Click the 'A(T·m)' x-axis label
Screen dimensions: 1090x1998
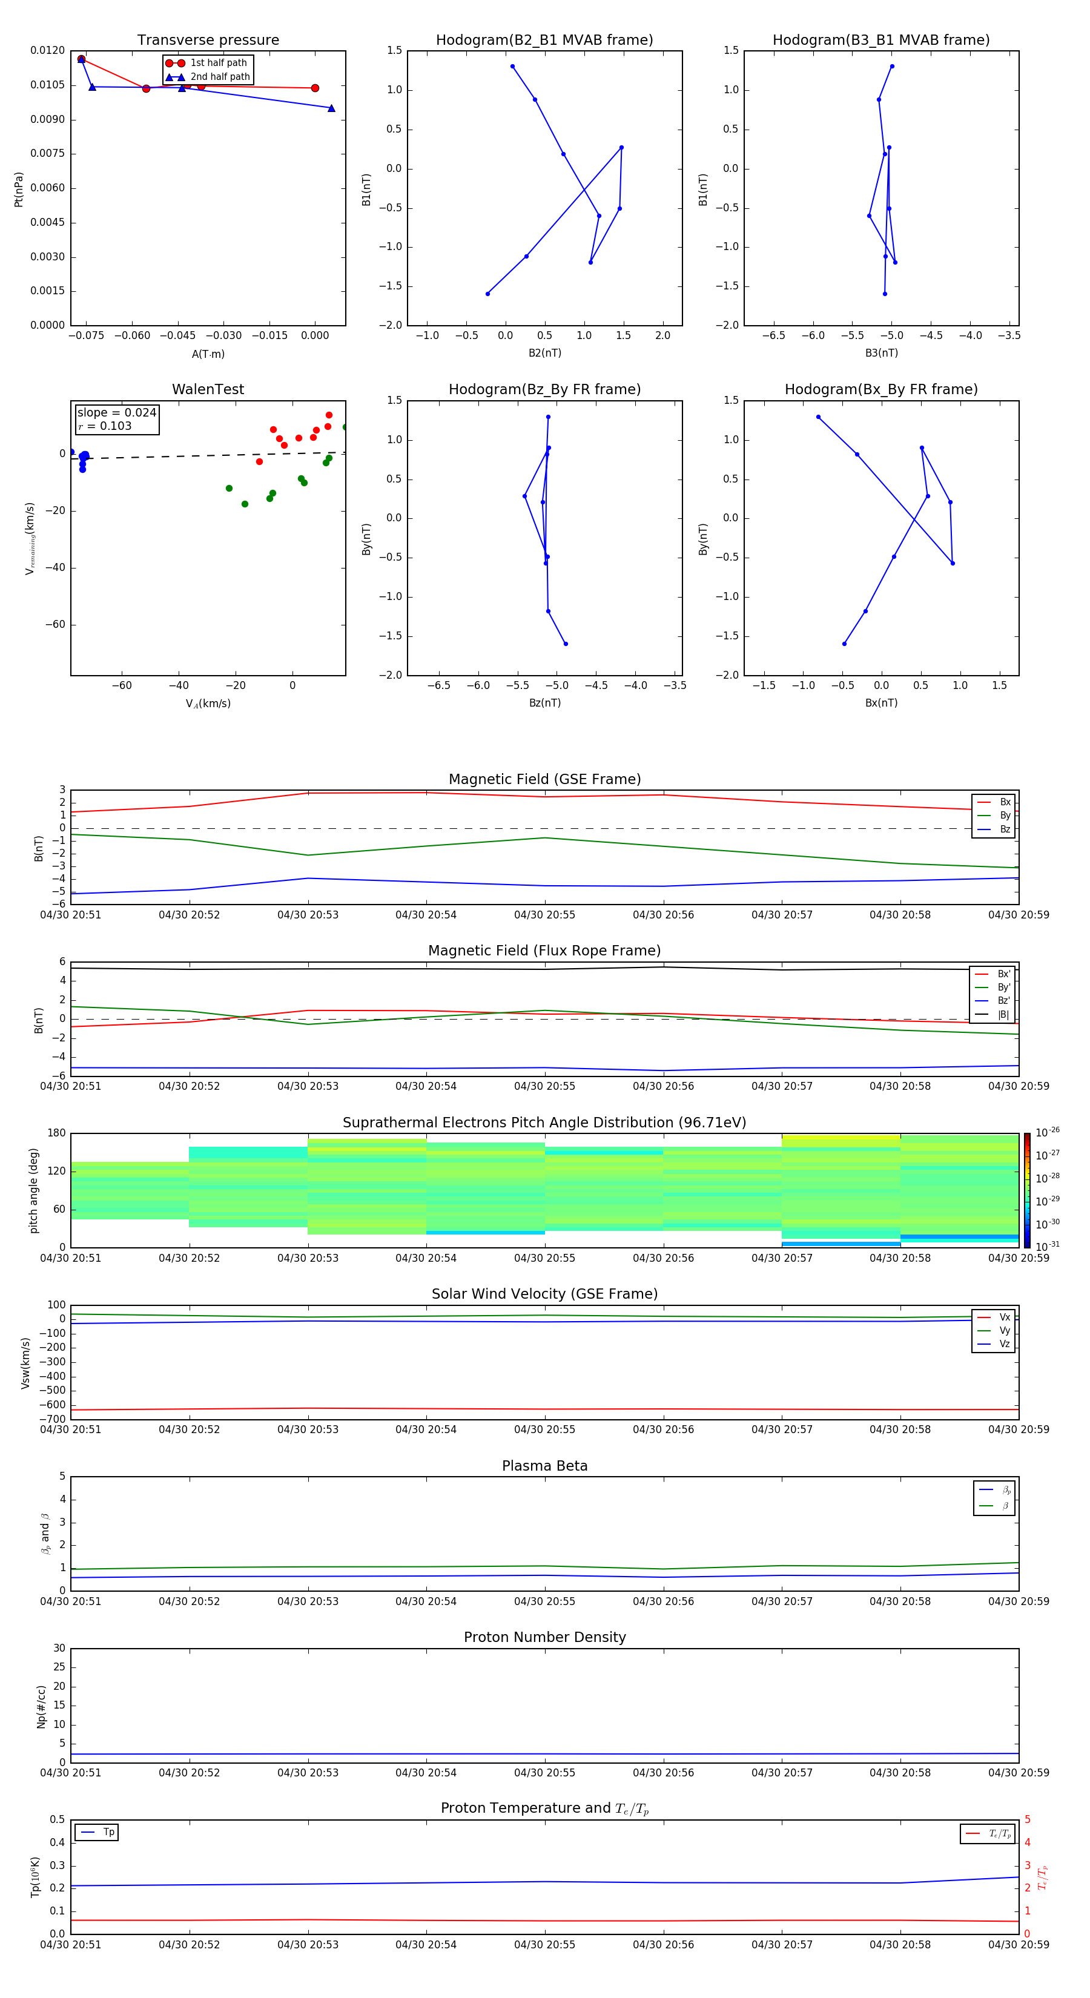[208, 354]
